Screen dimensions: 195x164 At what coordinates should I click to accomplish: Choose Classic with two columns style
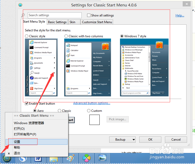tap(66, 36)
